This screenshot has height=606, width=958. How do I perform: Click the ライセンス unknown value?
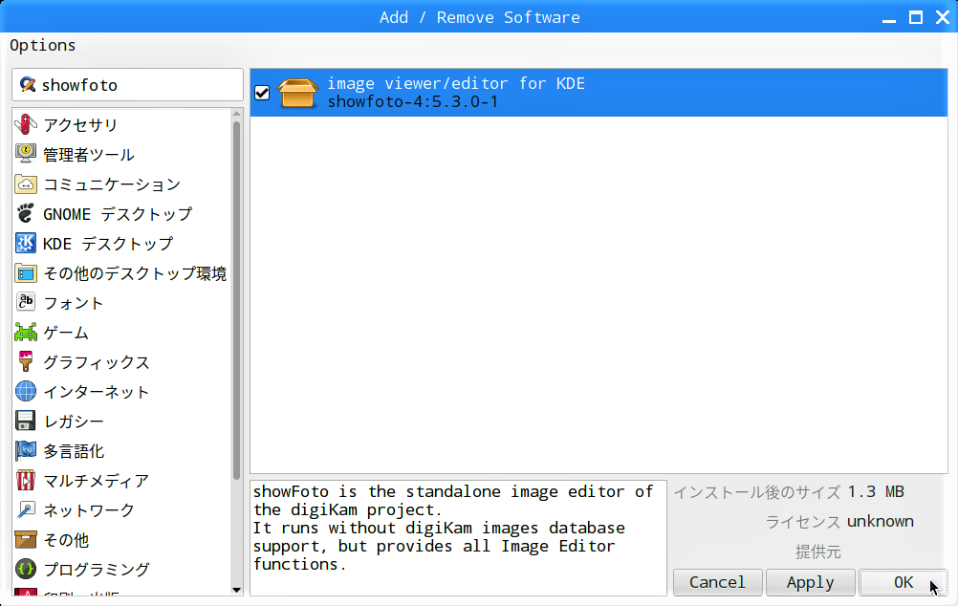(x=881, y=521)
